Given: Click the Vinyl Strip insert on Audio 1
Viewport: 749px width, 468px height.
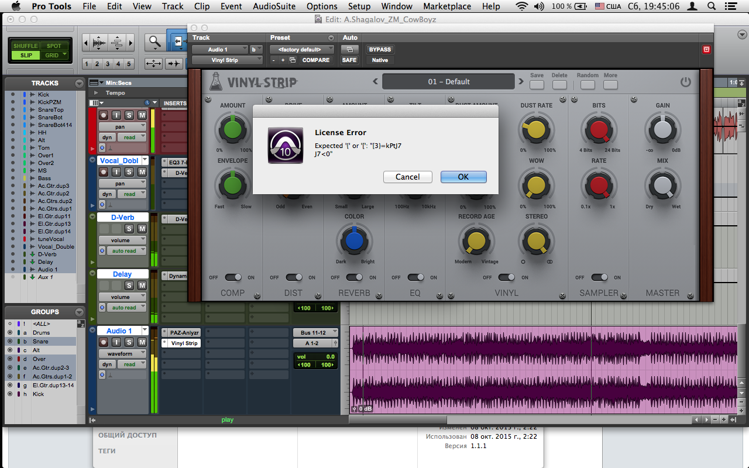Looking at the screenshot, I should [181, 343].
